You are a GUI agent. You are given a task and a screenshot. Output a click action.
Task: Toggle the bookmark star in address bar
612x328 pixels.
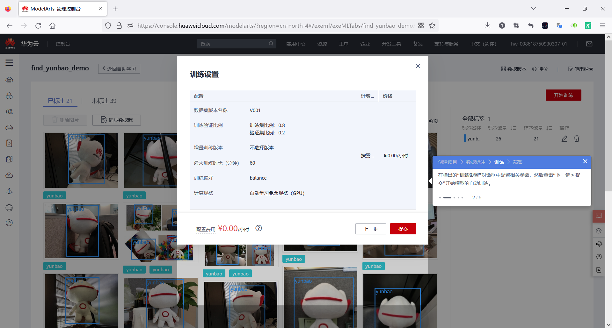point(432,25)
